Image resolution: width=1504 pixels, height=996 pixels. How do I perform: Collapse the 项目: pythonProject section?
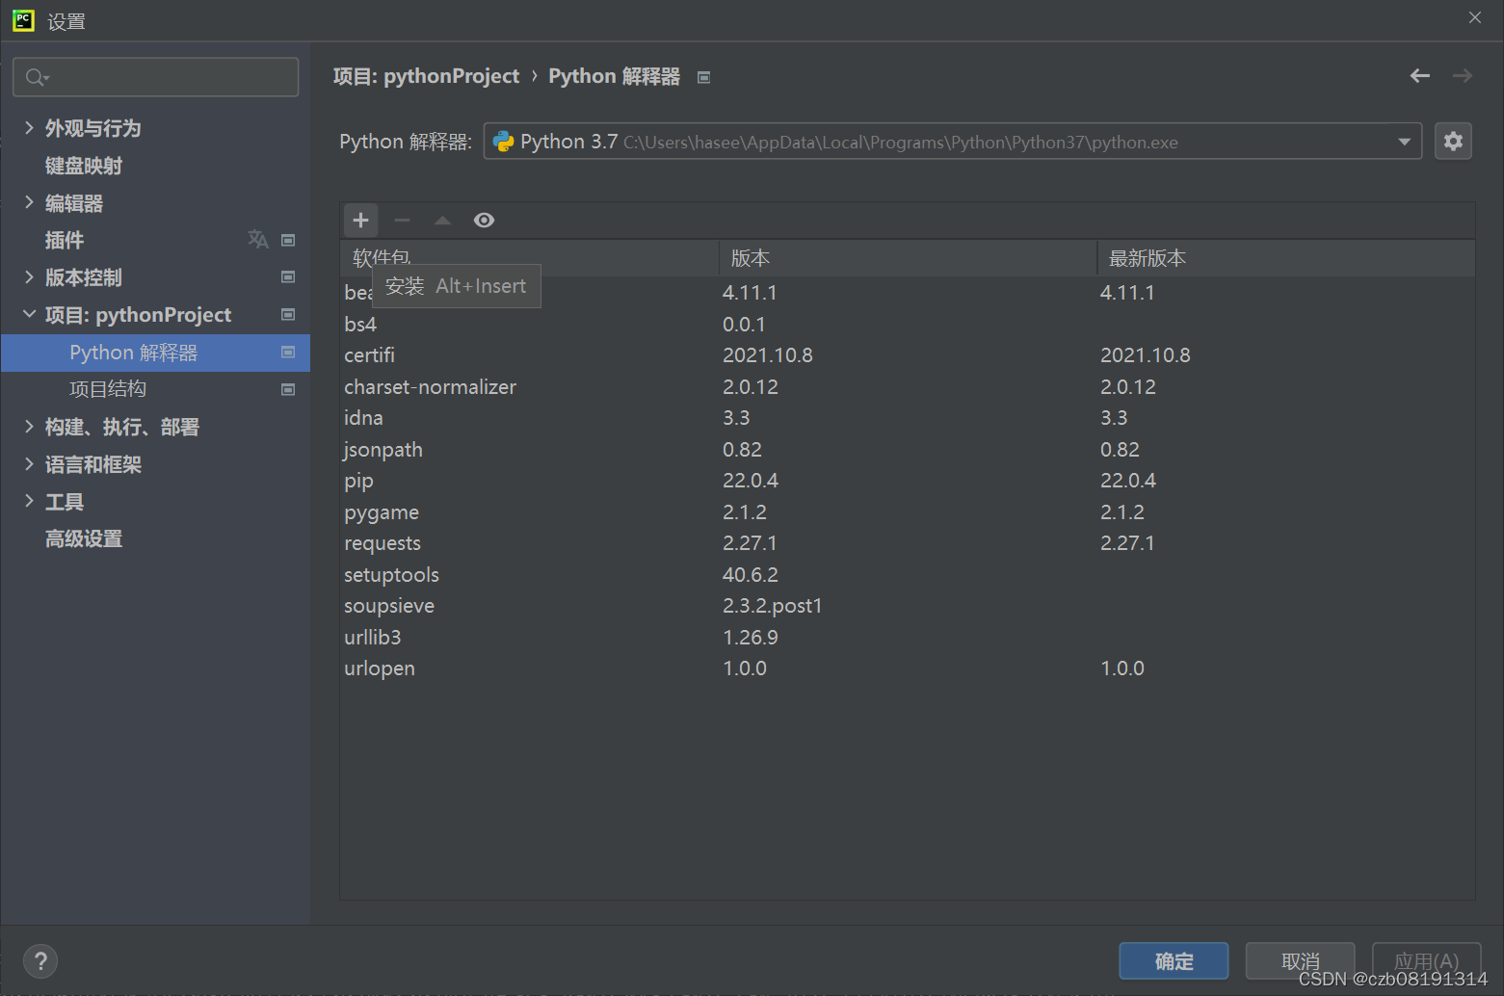coord(29,314)
